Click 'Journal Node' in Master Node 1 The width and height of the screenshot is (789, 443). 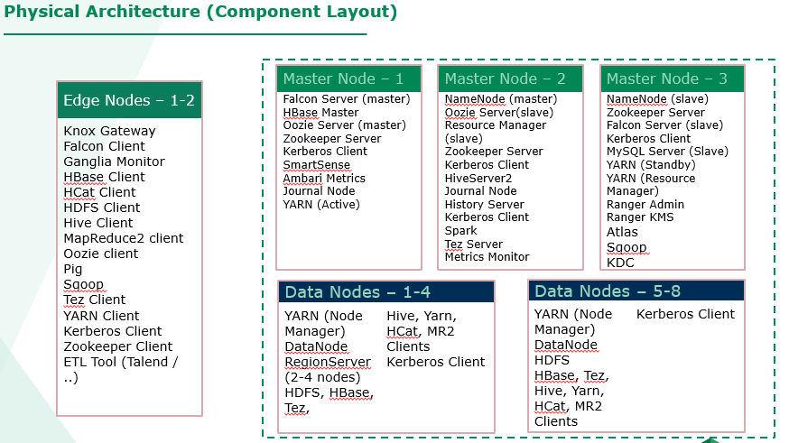[319, 191]
